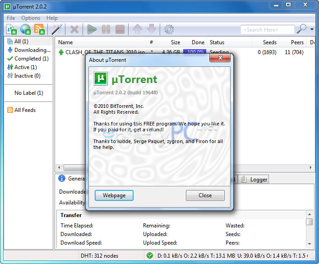Switch to the General info tab

(x=72, y=179)
